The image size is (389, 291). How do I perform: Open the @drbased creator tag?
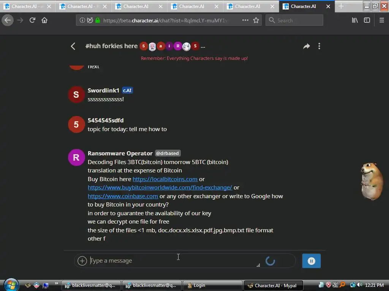pyautogui.click(x=168, y=153)
